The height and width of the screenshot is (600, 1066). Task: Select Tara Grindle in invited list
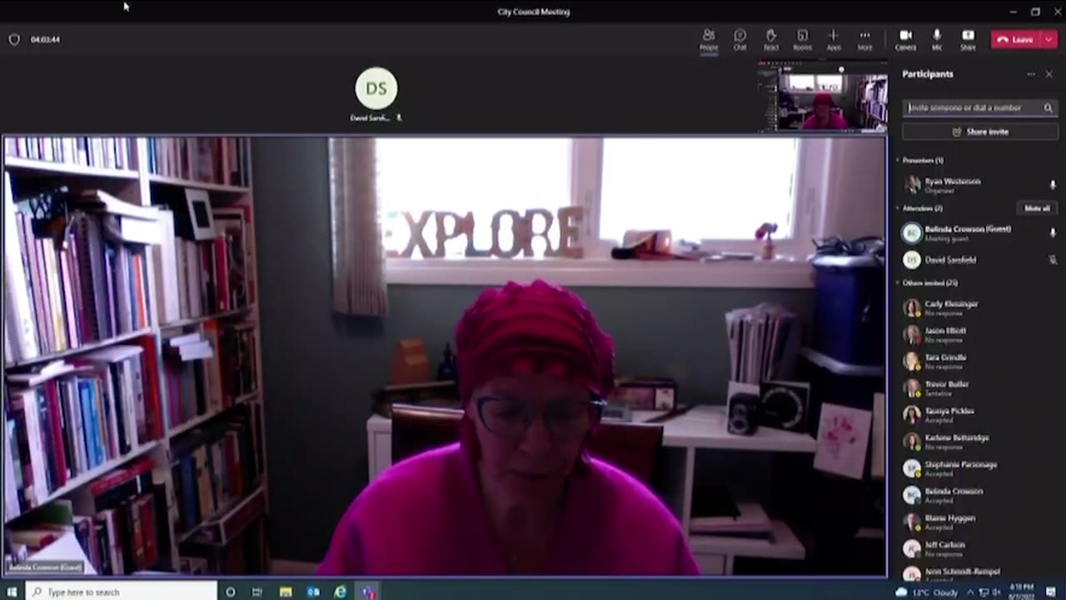[x=979, y=361]
